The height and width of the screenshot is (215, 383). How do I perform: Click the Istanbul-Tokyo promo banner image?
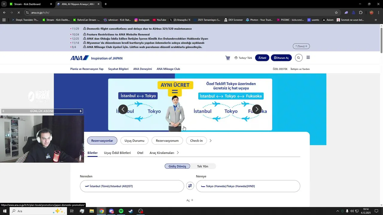190,105
